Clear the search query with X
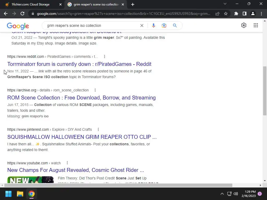 click(142, 26)
